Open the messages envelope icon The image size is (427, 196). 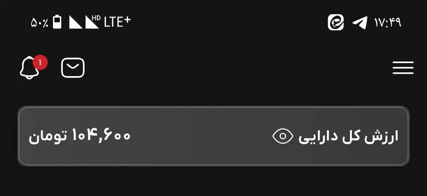(x=73, y=68)
